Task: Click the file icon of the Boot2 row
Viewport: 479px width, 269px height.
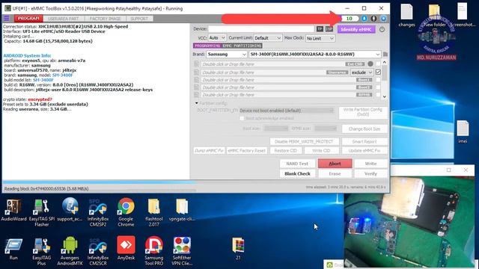Action: [196, 87]
